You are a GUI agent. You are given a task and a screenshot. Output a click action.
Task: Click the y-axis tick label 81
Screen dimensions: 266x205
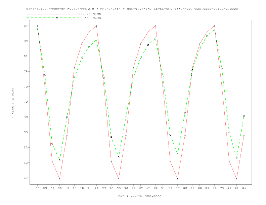(26, 56)
